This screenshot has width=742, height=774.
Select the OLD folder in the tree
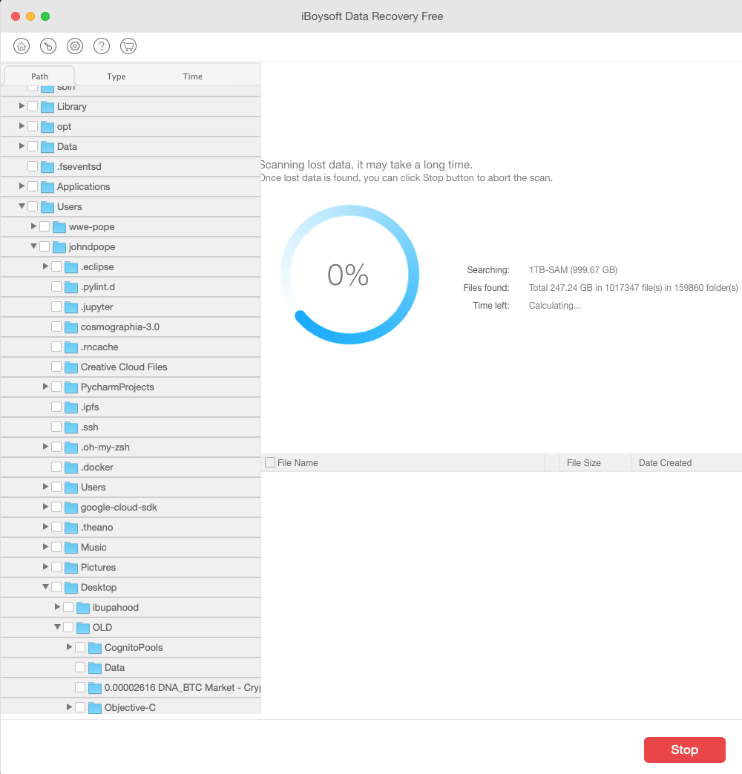pyautogui.click(x=102, y=627)
